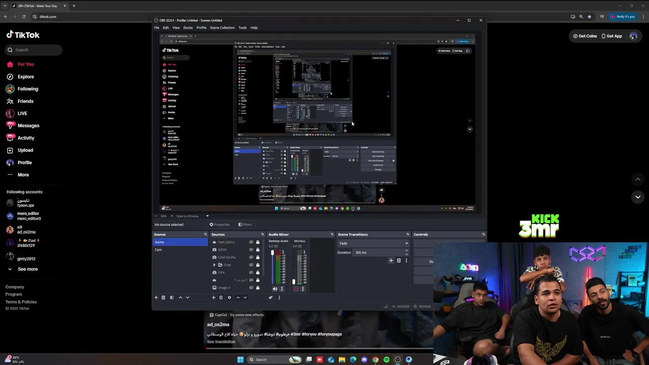
Task: Pop out the Sources dock
Action: click(x=263, y=234)
